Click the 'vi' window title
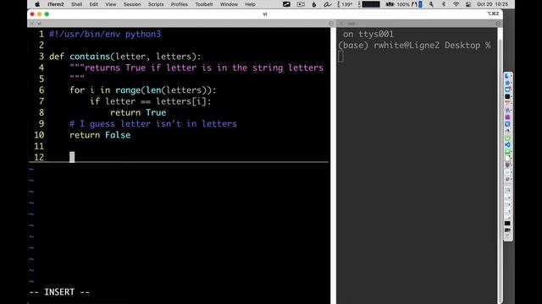 tap(265, 14)
